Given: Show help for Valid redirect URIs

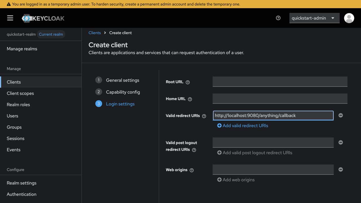Looking at the screenshot, I should coord(204,116).
